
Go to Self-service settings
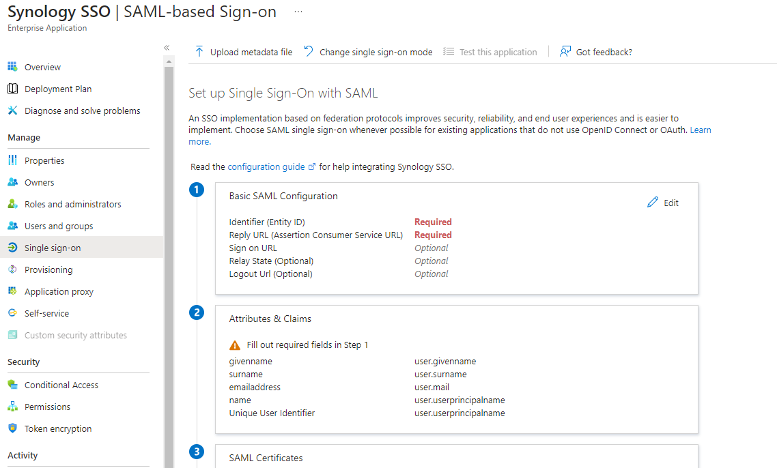(46, 313)
